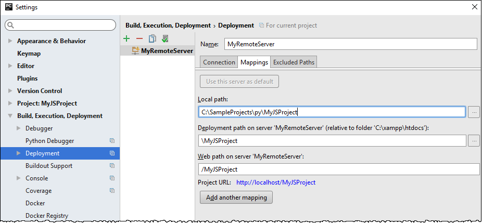482x223 pixels.
Task: Switch to the Connection tab
Action: 219,62
